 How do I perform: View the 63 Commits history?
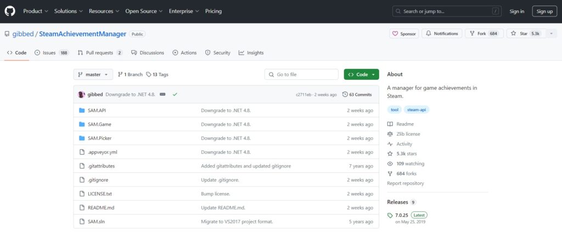coord(357,94)
